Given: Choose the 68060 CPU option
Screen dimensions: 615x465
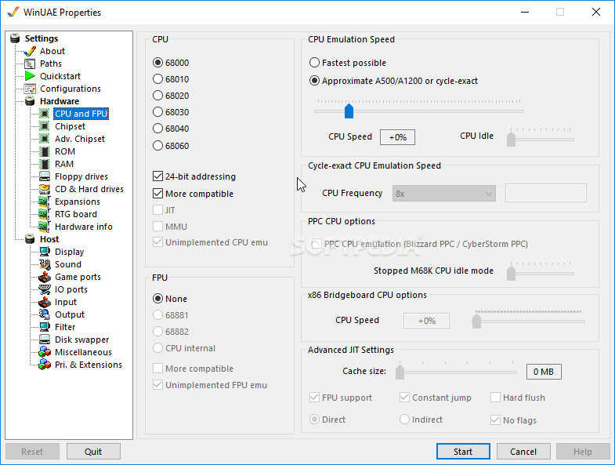Looking at the screenshot, I should coord(157,146).
